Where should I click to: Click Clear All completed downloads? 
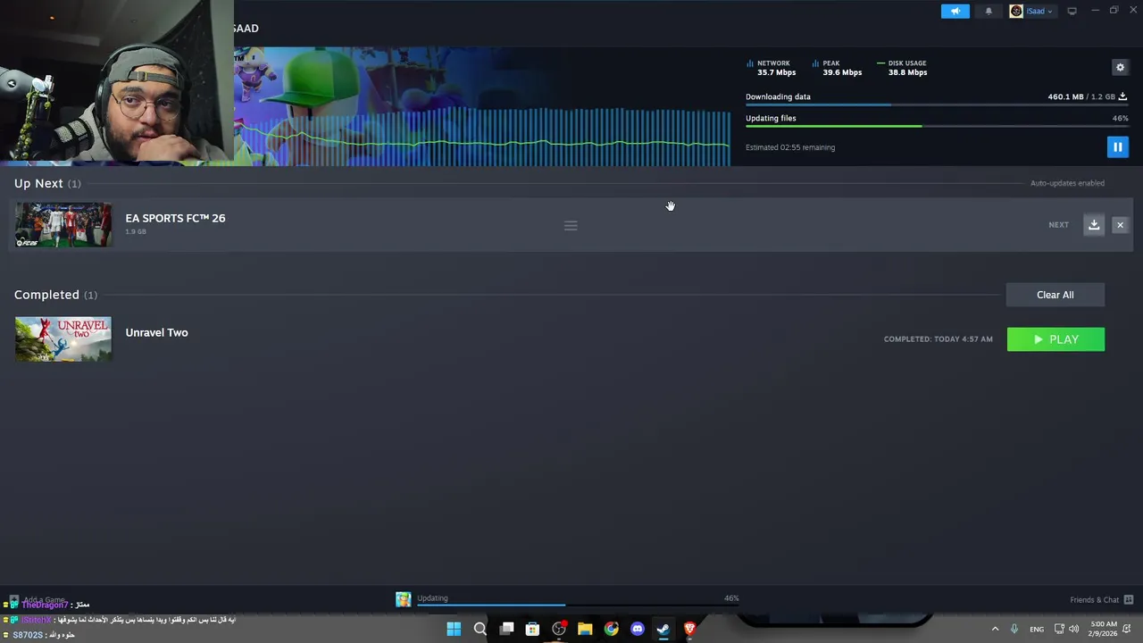pyautogui.click(x=1055, y=295)
